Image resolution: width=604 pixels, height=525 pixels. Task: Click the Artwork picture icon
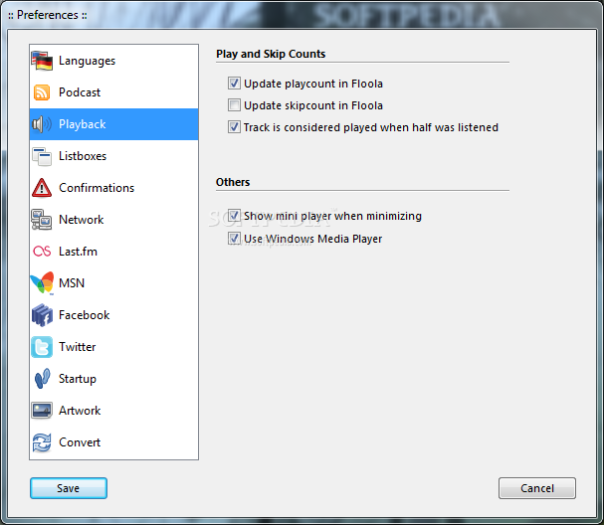click(x=42, y=411)
